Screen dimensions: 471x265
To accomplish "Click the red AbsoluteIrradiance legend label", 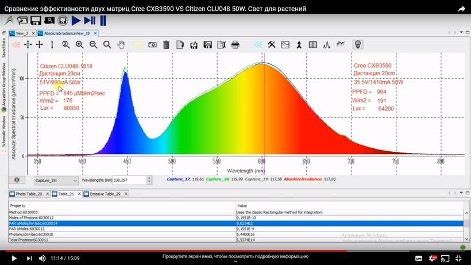I will (x=303, y=179).
